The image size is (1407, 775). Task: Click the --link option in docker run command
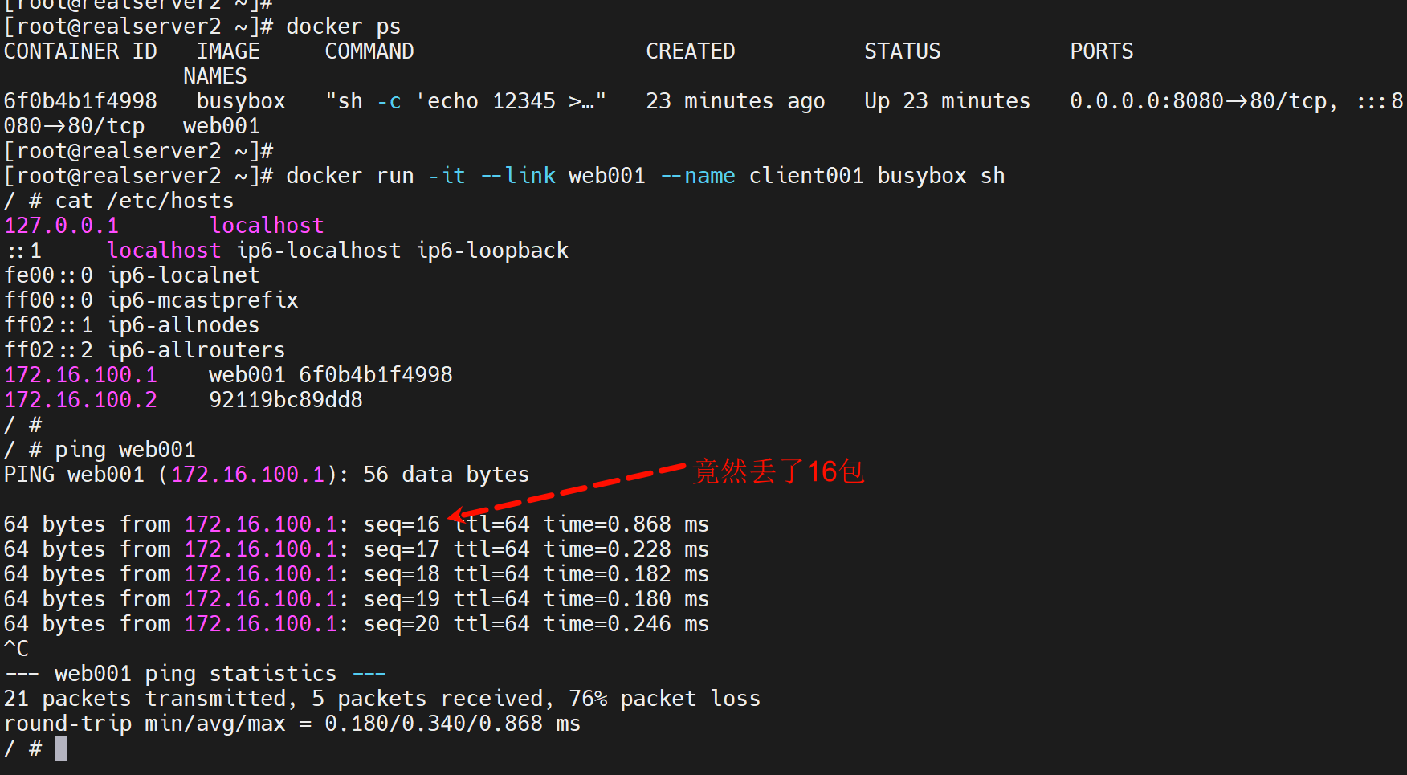pos(518,176)
